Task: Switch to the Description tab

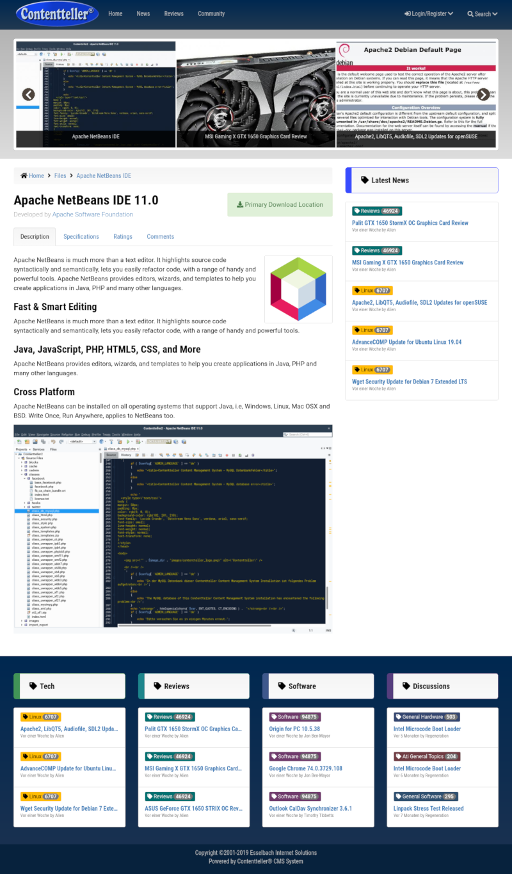Action: click(35, 236)
